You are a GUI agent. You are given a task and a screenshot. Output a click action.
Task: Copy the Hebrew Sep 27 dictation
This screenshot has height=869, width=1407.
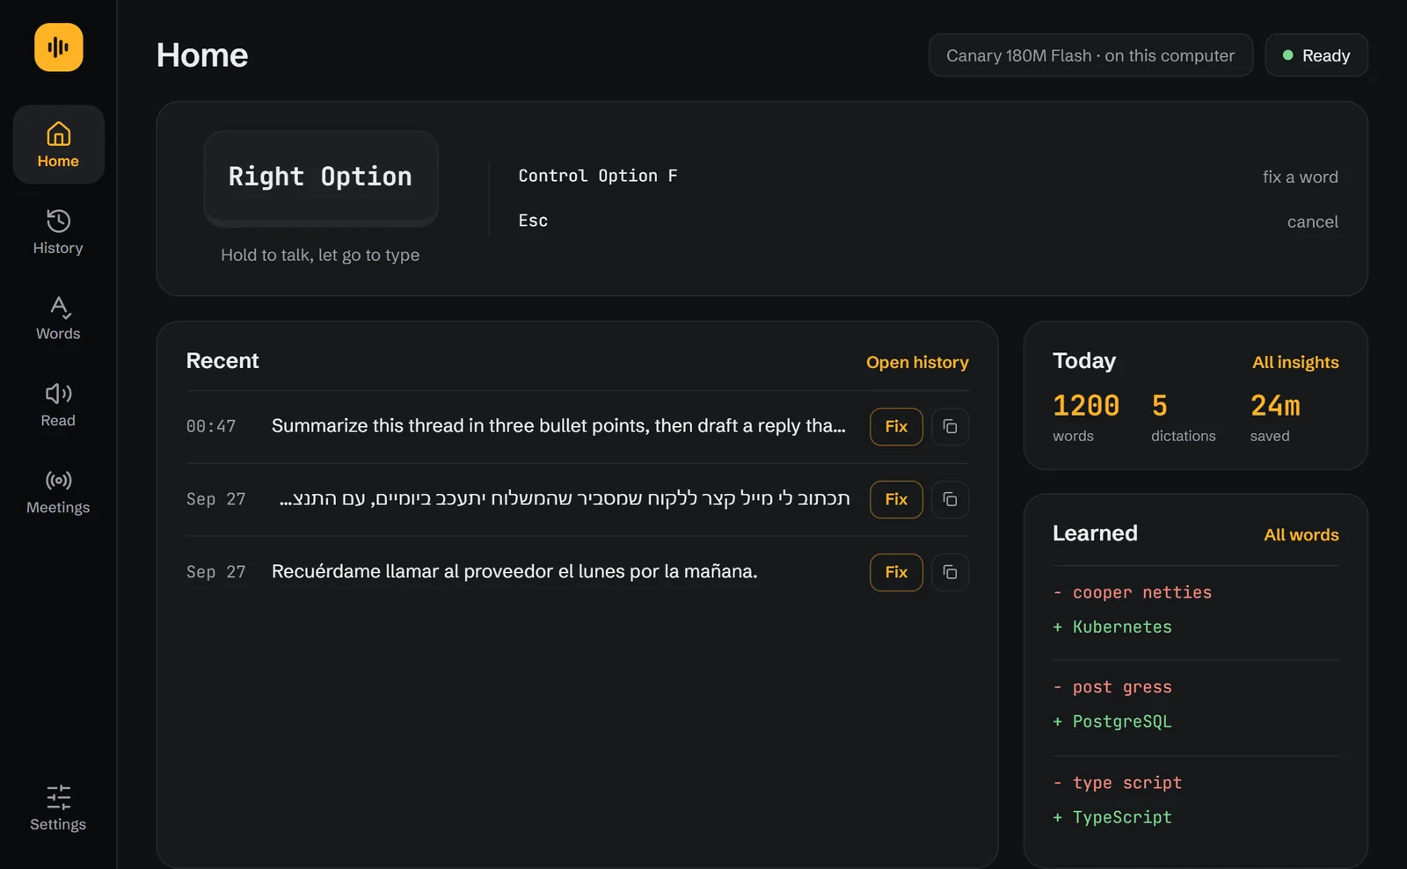tap(950, 499)
